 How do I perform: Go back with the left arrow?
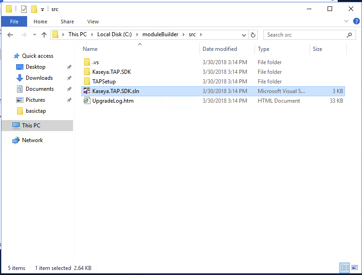point(10,35)
